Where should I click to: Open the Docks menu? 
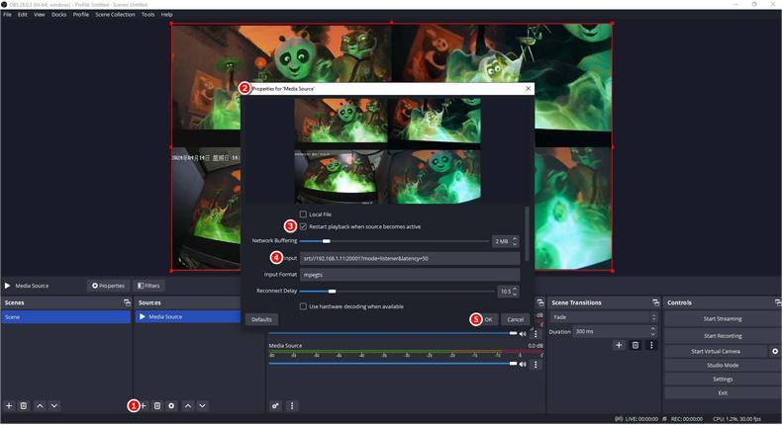coord(58,15)
